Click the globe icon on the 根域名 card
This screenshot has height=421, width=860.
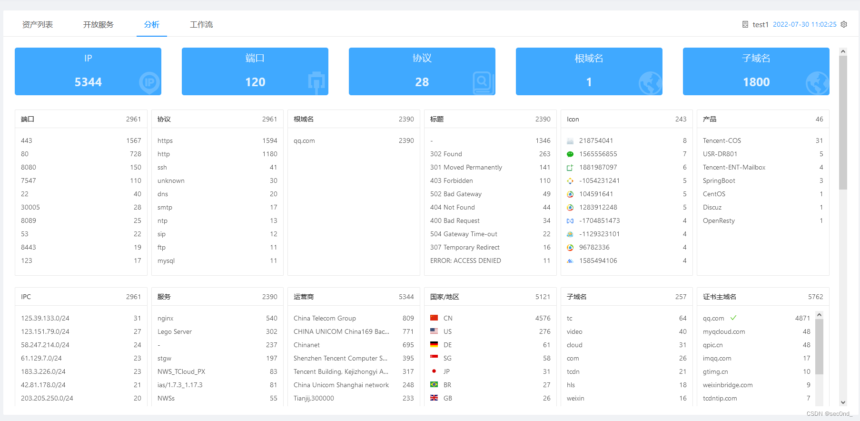(651, 83)
